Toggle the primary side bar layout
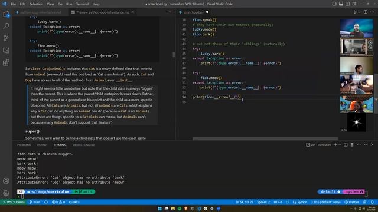 pos(334,4)
